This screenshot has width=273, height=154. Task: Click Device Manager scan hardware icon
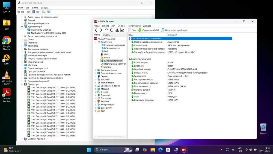[49, 12]
